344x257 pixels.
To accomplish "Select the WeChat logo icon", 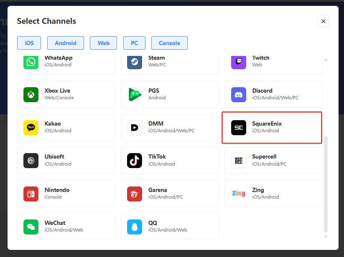I will click(31, 227).
